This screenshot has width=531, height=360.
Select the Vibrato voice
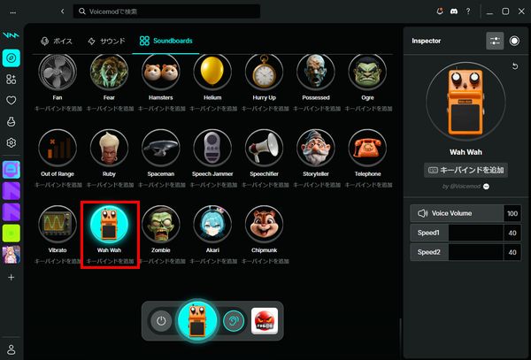click(58, 225)
